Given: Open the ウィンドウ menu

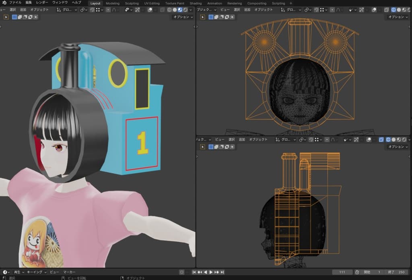Looking at the screenshot, I should pos(60,3).
